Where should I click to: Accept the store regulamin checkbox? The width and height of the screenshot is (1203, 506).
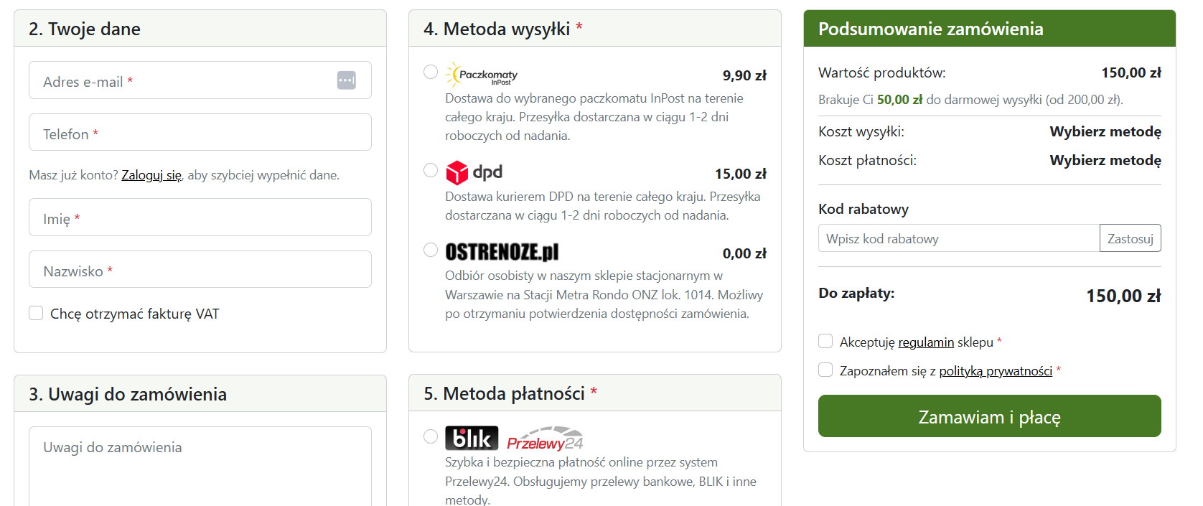pyautogui.click(x=825, y=341)
